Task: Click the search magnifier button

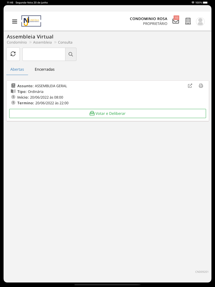Action: (x=71, y=54)
